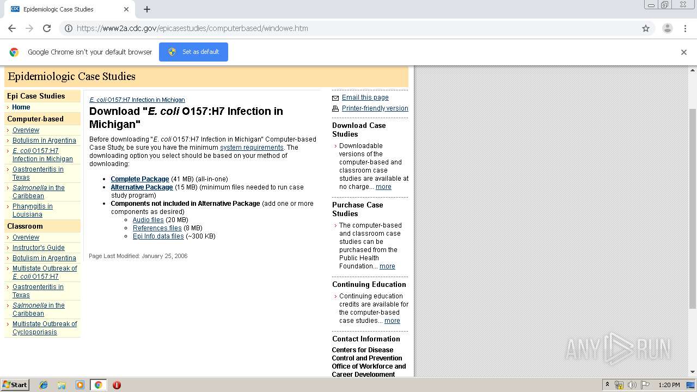Open Pharyngitis in Louisiana link
This screenshot has width=697, height=392.
32,210
